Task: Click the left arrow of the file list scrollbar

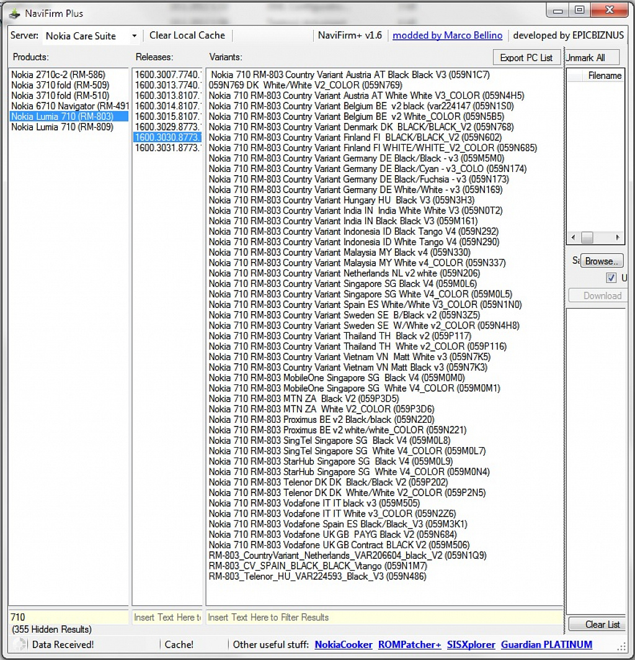Action: tap(573, 237)
